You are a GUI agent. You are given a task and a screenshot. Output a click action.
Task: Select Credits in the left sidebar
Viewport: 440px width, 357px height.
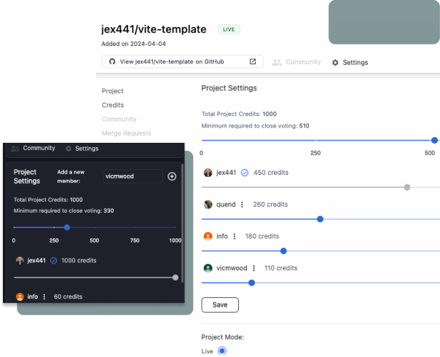113,105
